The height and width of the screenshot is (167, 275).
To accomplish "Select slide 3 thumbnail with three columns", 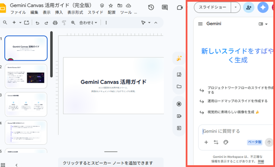I will pyautogui.click(x=26, y=104).
